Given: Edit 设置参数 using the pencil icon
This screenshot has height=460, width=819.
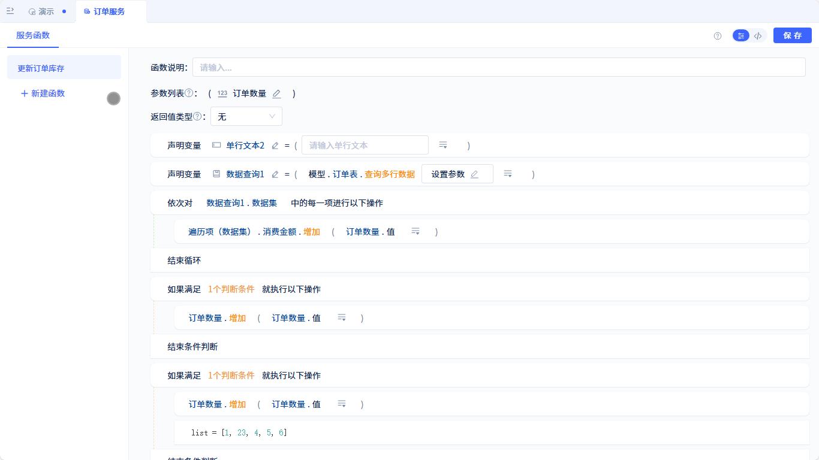Looking at the screenshot, I should coord(474,174).
